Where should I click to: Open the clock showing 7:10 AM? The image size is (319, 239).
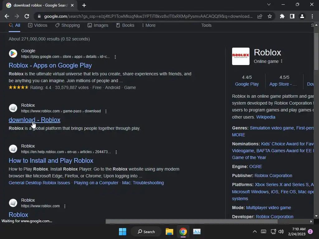tap(297, 232)
